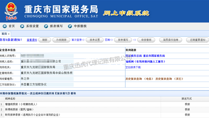This screenshot has height=122, width=209.
Task: Click the 企业基本信息 section header
Action: coord(8,50)
